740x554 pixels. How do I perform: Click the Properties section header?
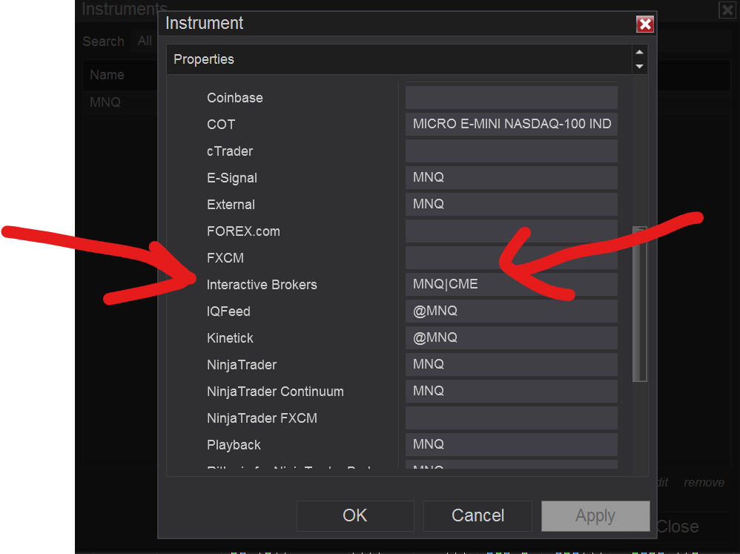tap(399, 59)
